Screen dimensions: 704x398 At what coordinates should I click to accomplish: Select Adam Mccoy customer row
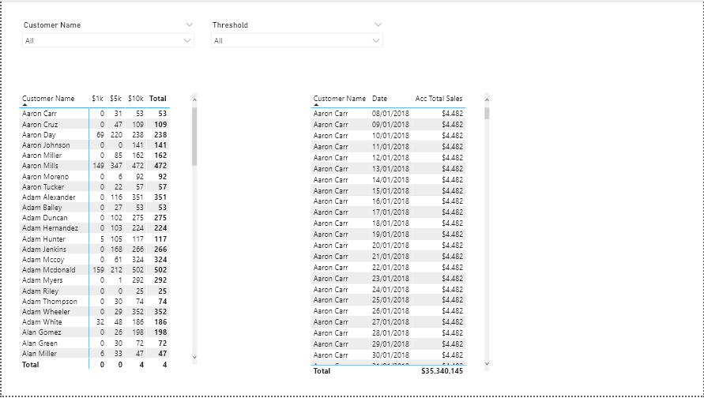(x=94, y=259)
